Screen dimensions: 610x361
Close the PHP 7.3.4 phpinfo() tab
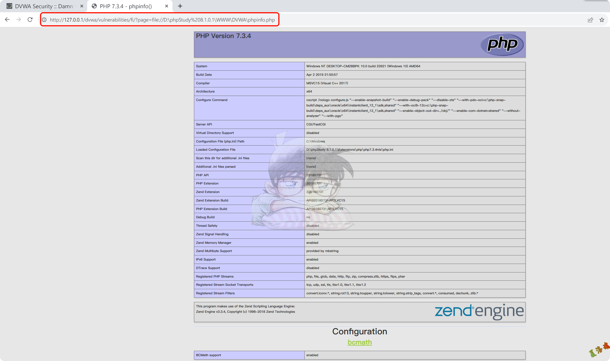(167, 6)
